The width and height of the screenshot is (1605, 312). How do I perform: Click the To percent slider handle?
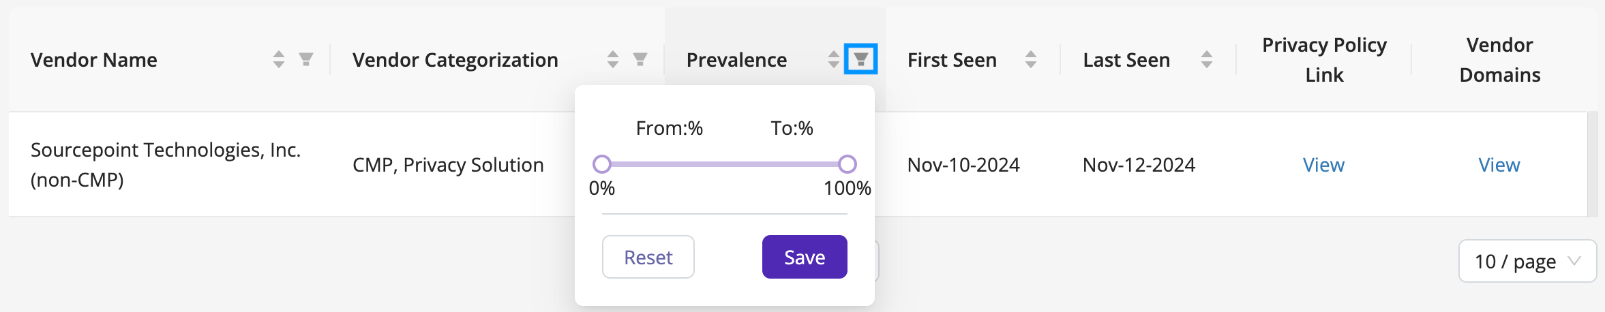[x=847, y=164]
